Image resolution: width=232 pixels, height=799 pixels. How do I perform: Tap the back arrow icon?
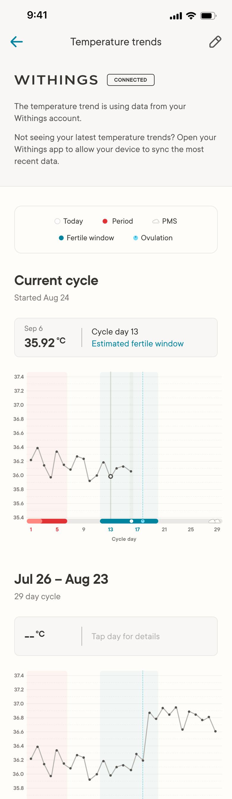(17, 41)
